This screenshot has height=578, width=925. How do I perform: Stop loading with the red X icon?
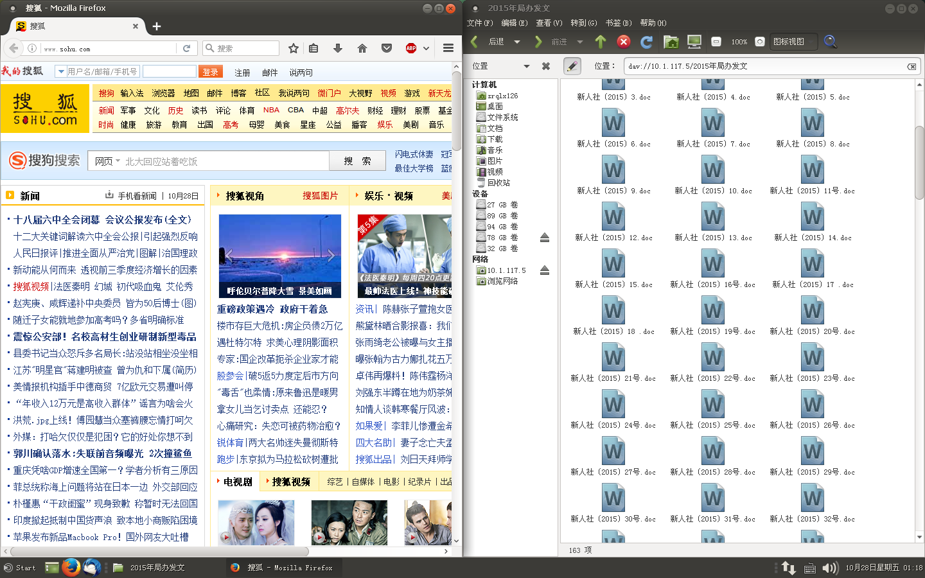(624, 42)
